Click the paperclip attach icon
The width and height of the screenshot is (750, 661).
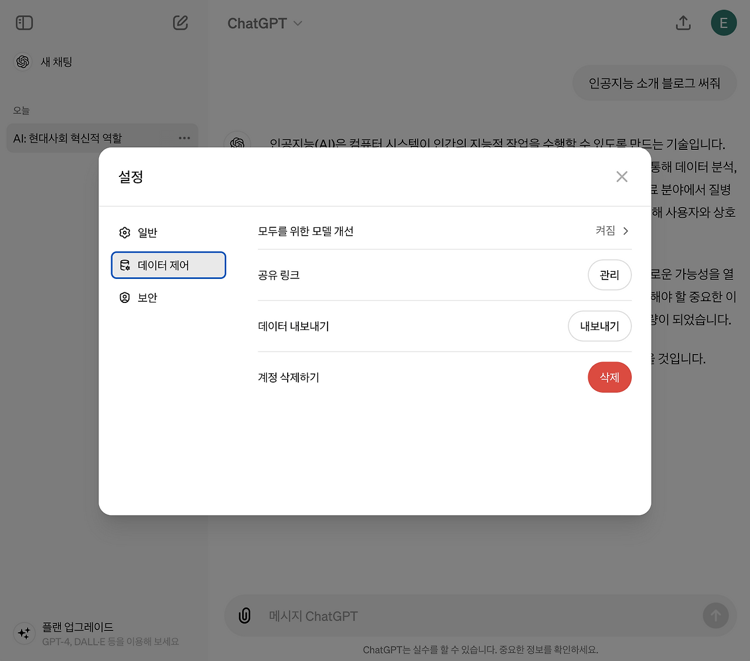coord(245,616)
